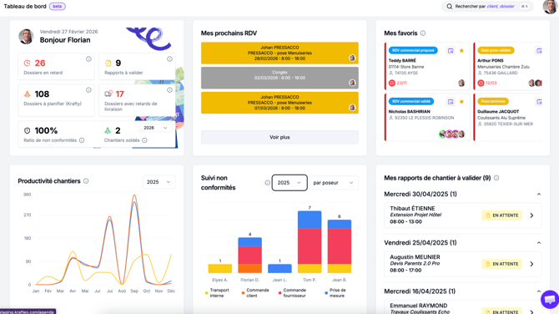Click search magnifier icon in top bar
Screen dimensions: 559x314
(449, 7)
